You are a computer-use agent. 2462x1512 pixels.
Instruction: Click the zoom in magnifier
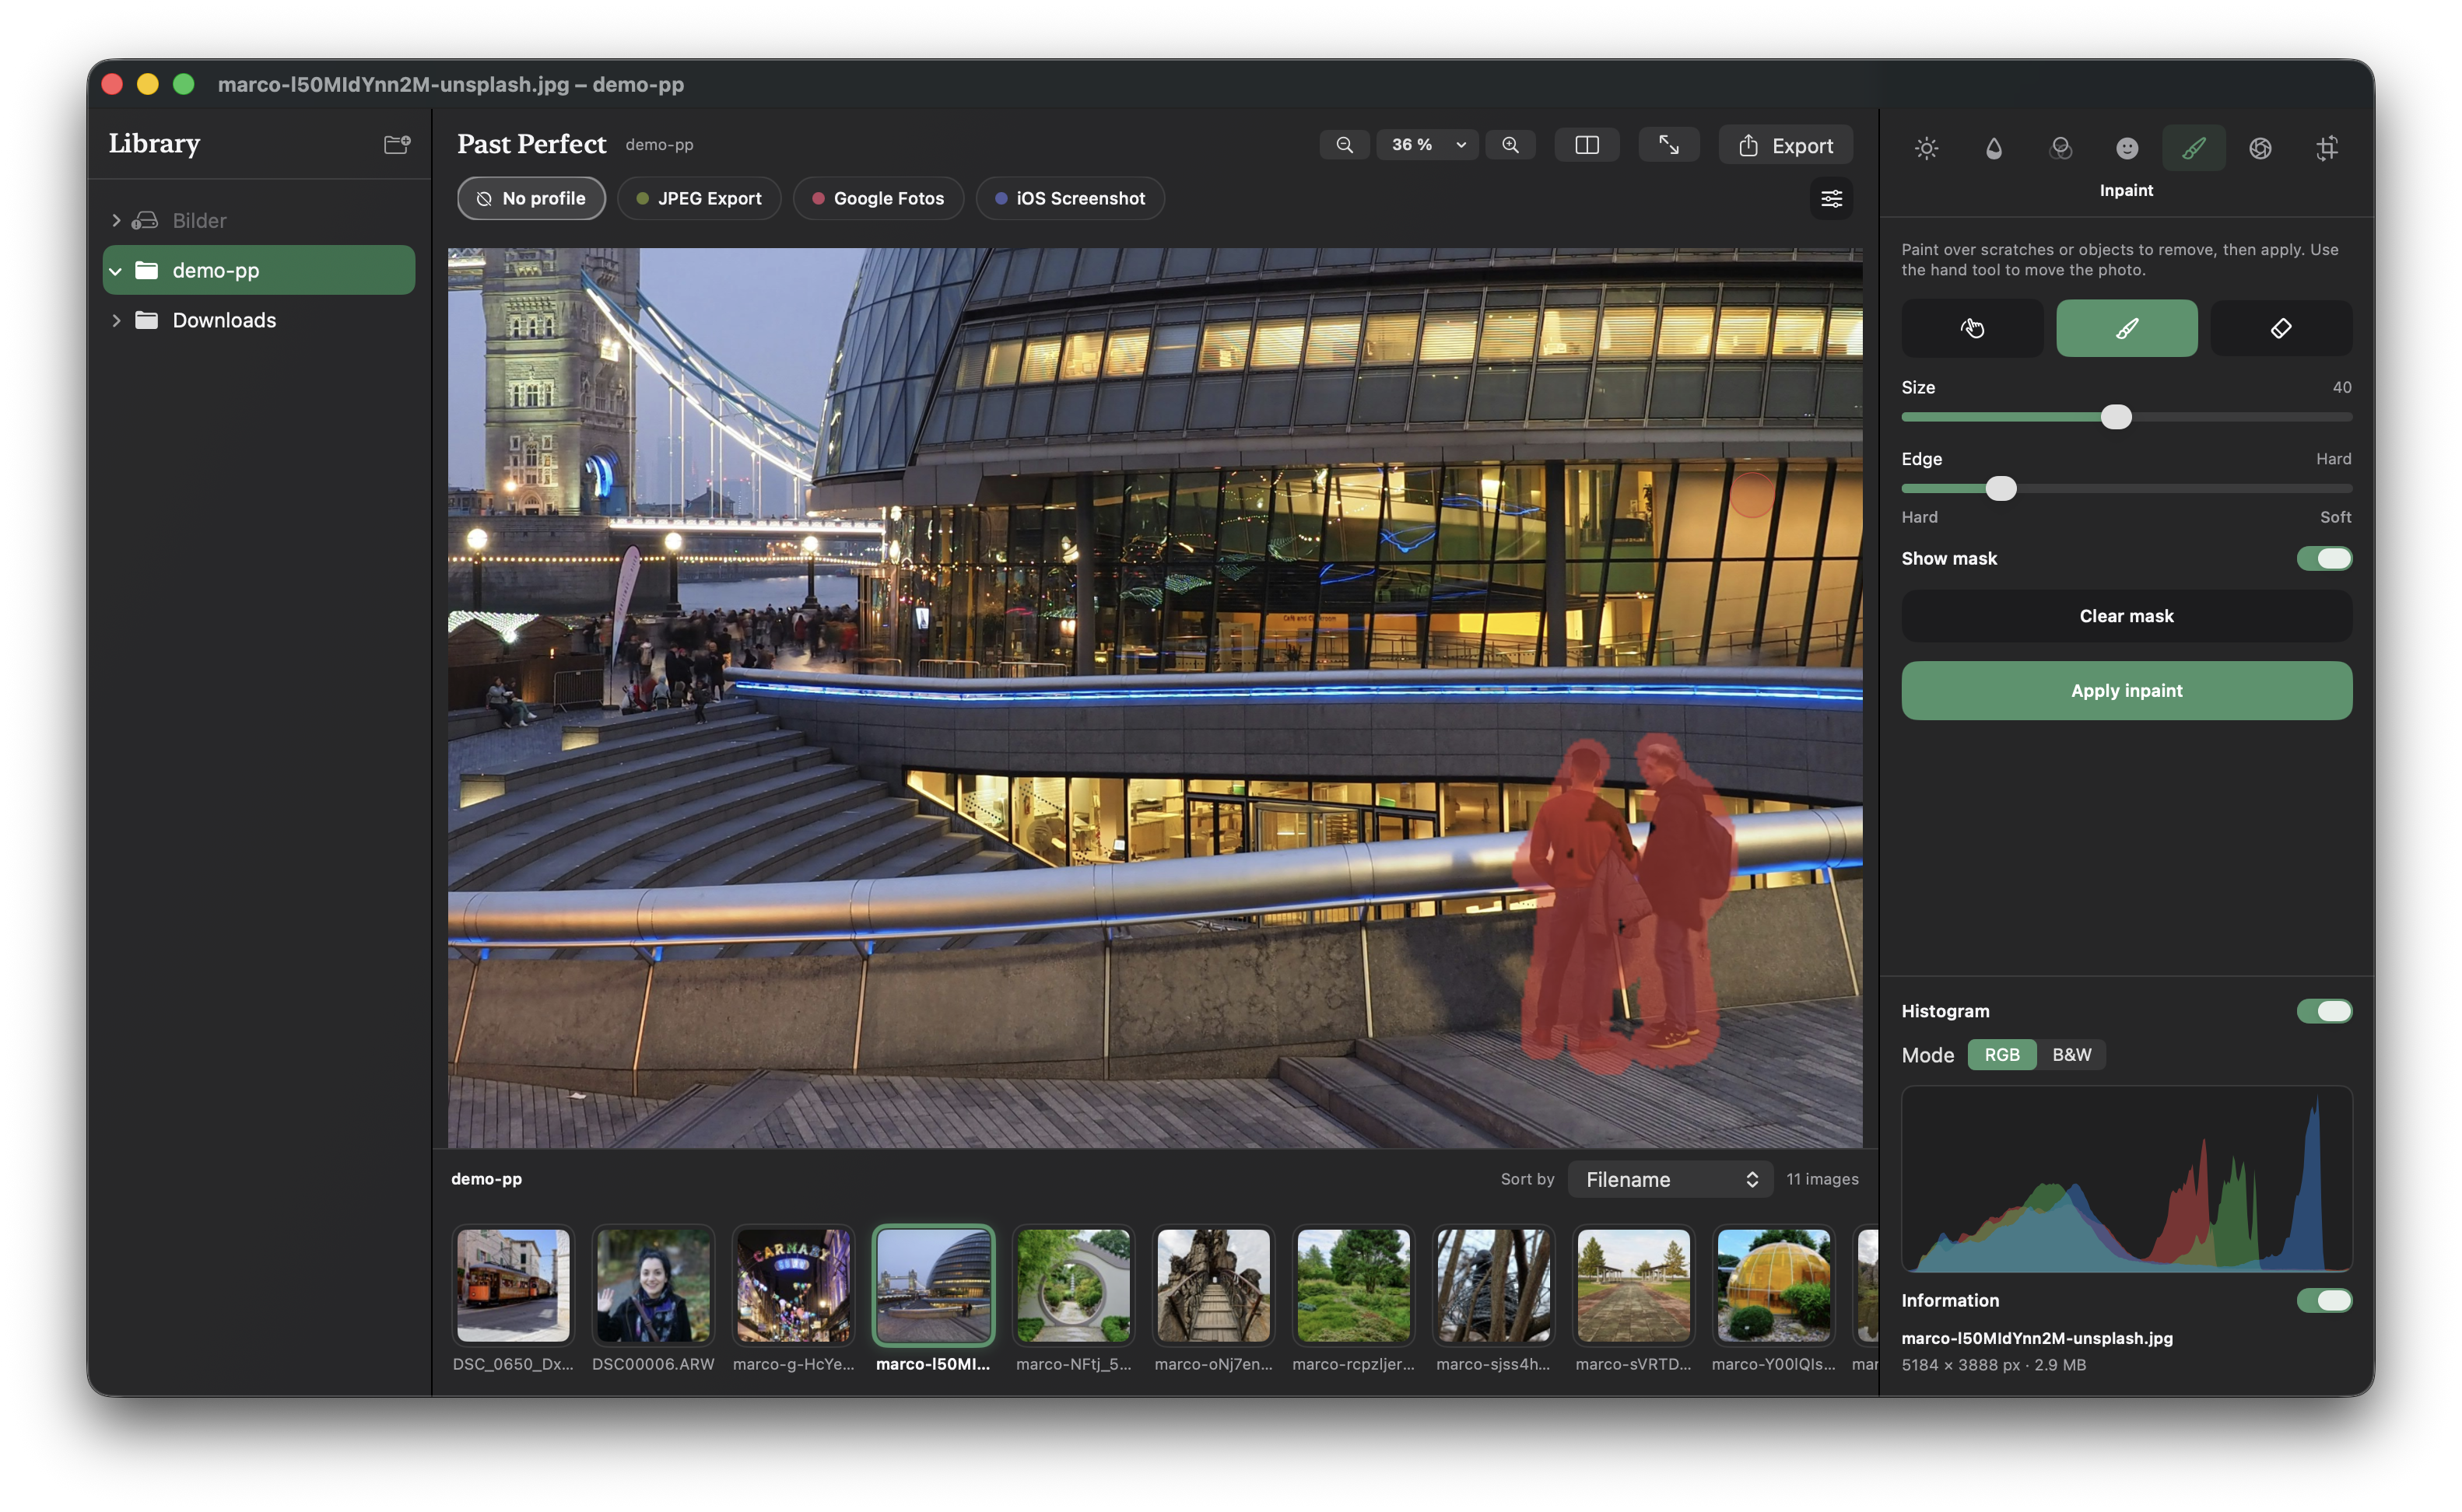pyautogui.click(x=1510, y=145)
